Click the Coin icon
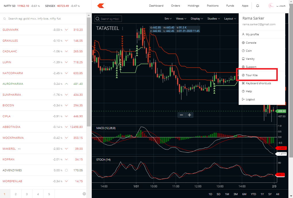This screenshot has height=198, width=293. (x=243, y=51)
